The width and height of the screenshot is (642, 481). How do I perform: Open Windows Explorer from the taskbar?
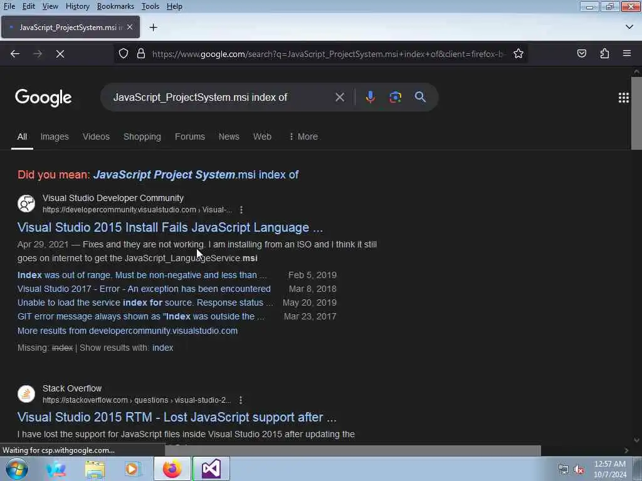(x=95, y=468)
